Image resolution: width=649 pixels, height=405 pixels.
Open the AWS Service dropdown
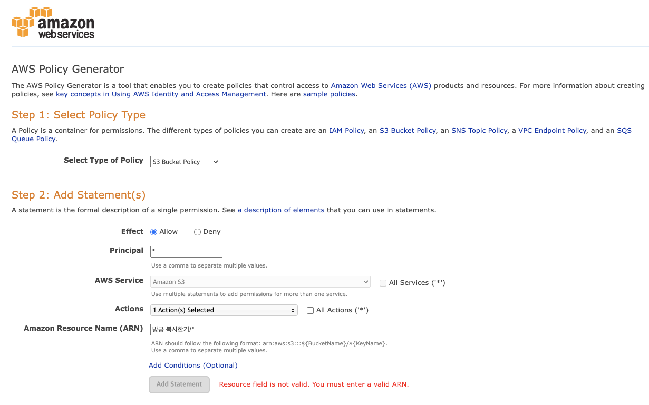[260, 282]
